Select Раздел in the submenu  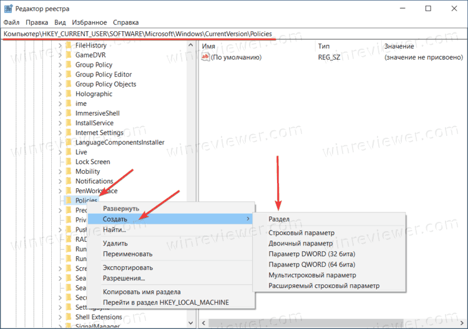329,219
